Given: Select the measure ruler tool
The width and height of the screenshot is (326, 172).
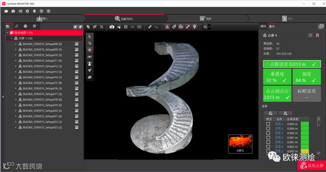Looking at the screenshot, I should (150, 27).
